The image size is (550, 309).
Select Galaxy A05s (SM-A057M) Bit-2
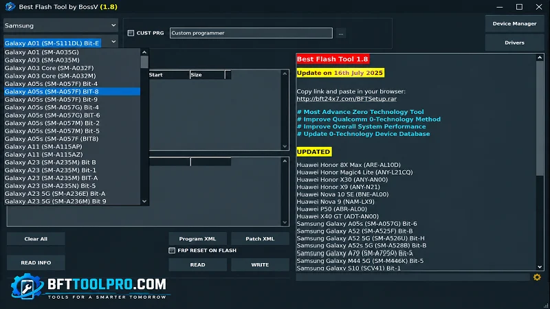72,123
